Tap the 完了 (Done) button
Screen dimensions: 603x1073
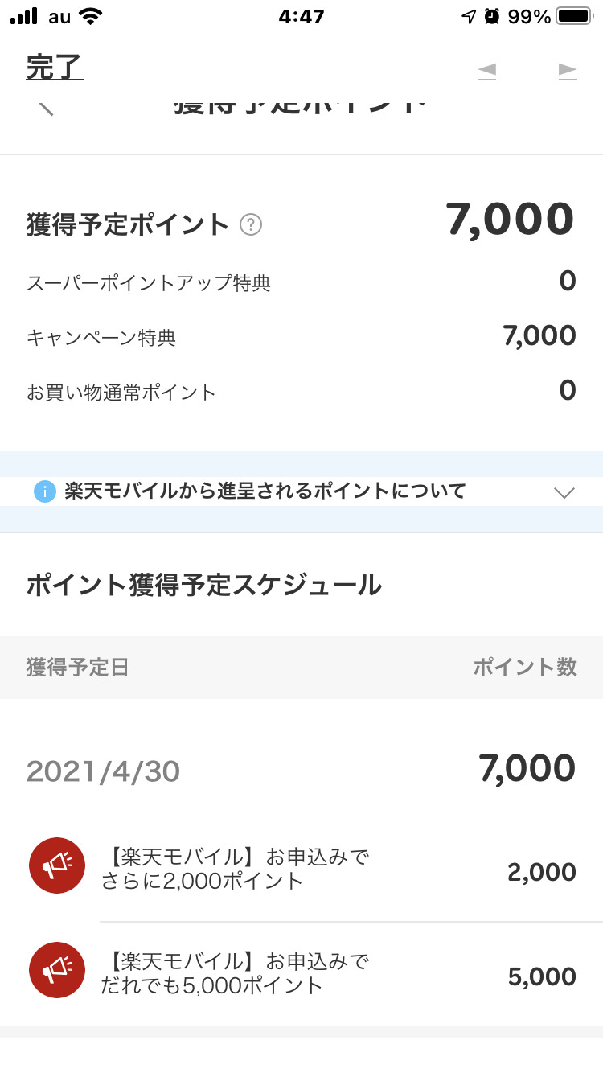pyautogui.click(x=55, y=68)
